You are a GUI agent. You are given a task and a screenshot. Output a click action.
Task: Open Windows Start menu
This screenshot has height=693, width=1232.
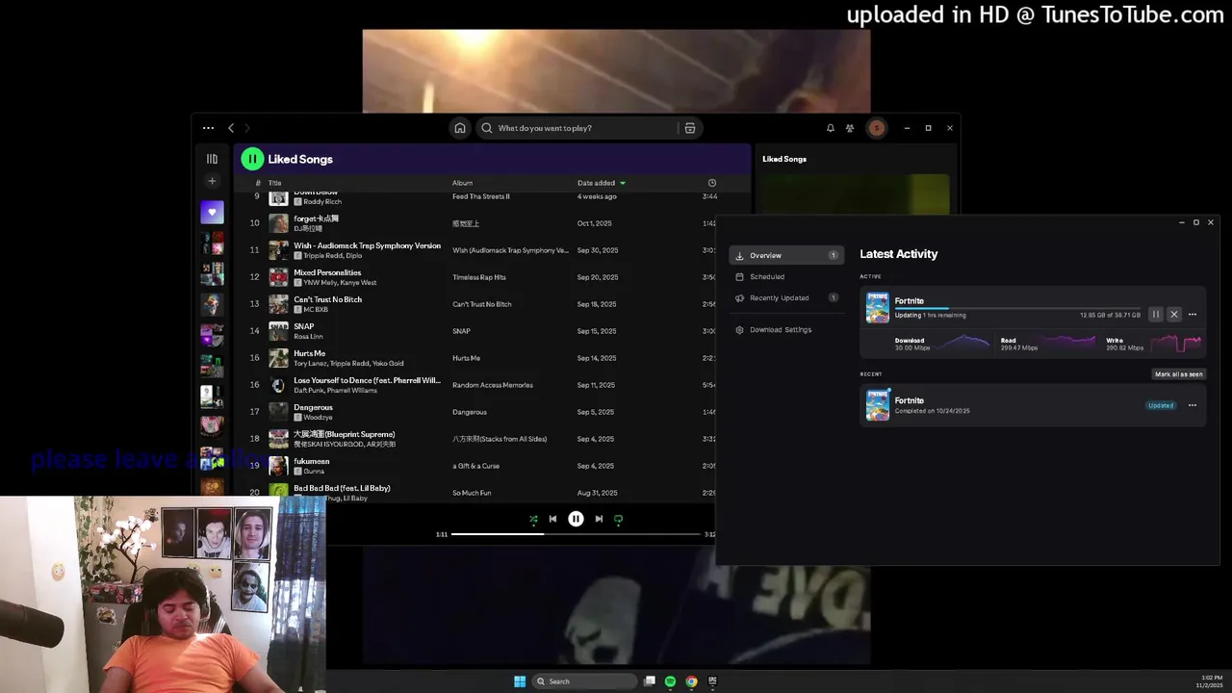click(x=520, y=681)
